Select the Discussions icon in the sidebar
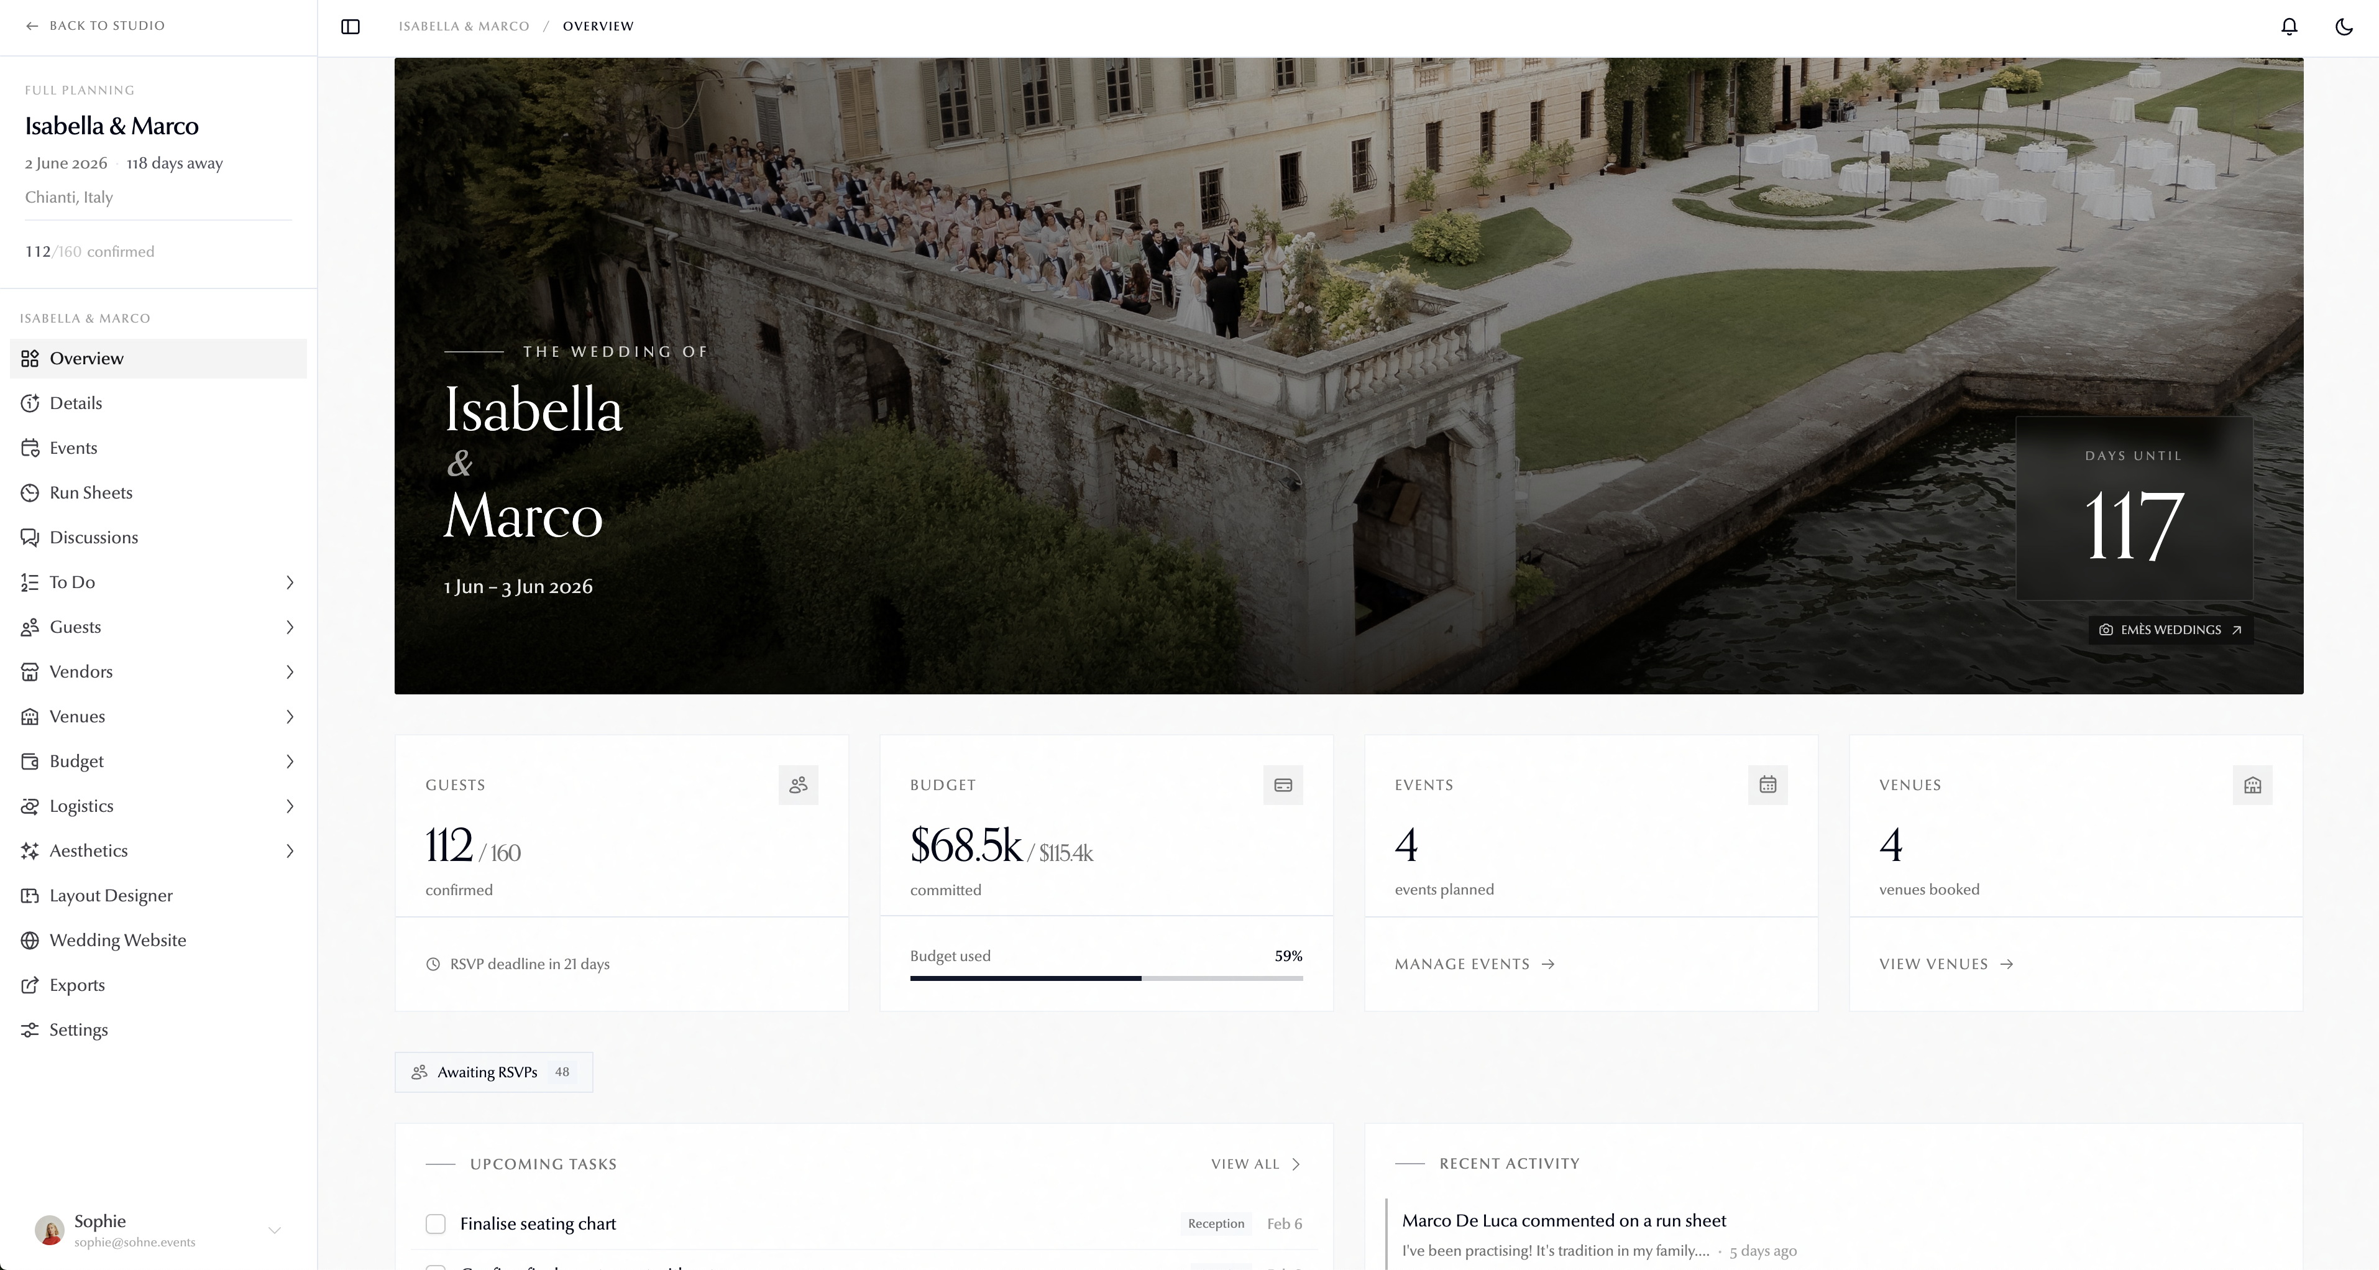 point(30,536)
